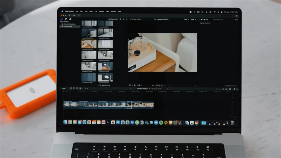Viewport: 281px width, 158px height.
Task: Open the Mark menu
Action: pyautogui.click(x=91, y=12)
